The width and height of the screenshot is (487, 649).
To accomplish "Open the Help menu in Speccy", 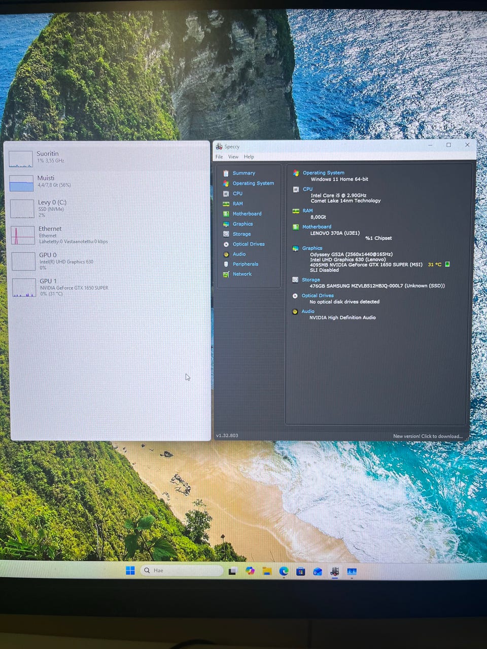I will point(249,157).
